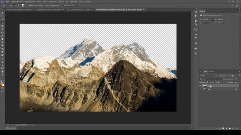Select the Lasso tool
The width and height of the screenshot is (241, 135).
2,19
